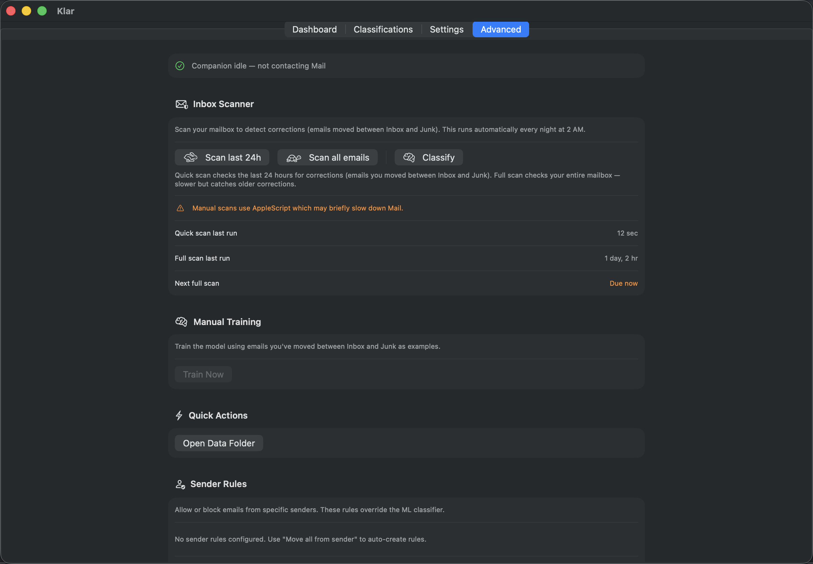The height and width of the screenshot is (564, 813).
Task: Click the Quick scan last run row
Action: click(x=406, y=233)
